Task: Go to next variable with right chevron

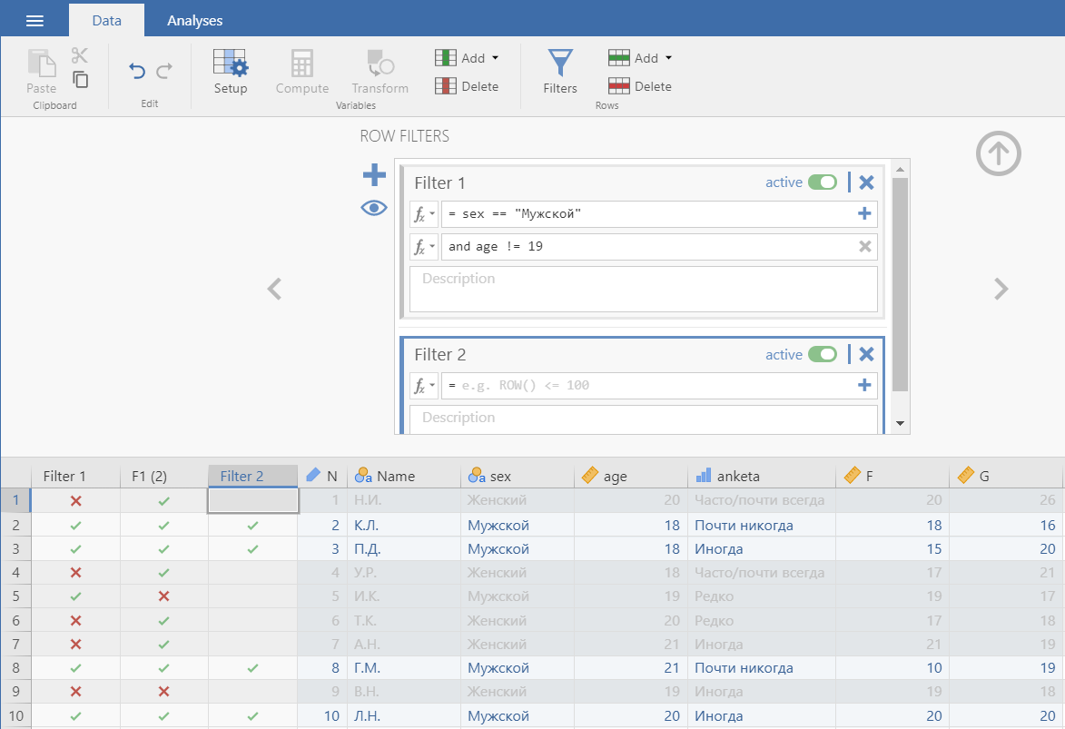Action: (x=1001, y=290)
